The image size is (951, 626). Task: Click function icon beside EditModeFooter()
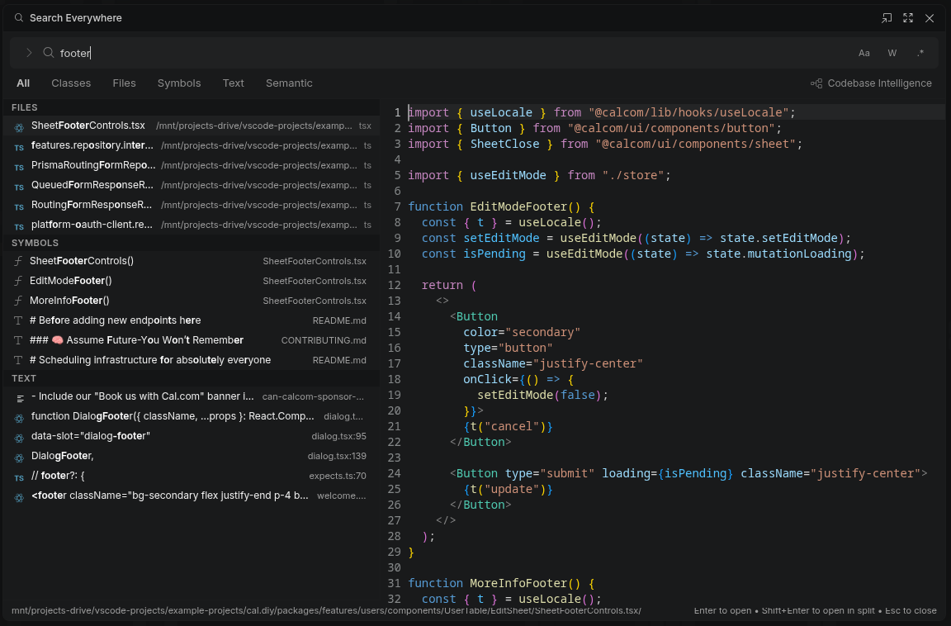point(18,281)
